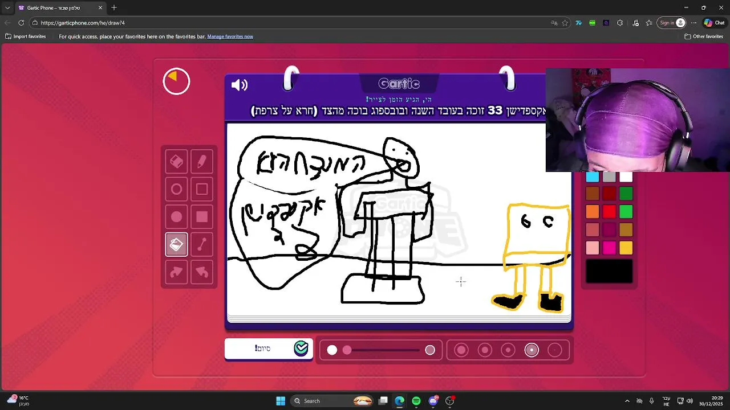Open Spotify from the taskbar
The image size is (730, 410).
416,401
